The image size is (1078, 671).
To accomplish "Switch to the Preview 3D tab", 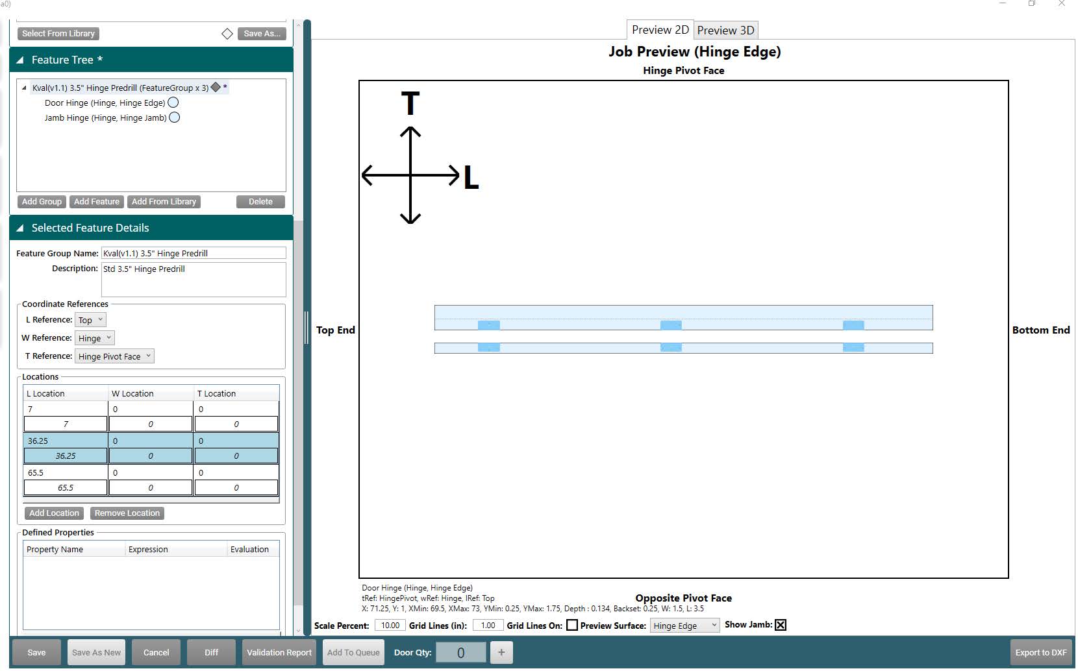I will tap(726, 30).
